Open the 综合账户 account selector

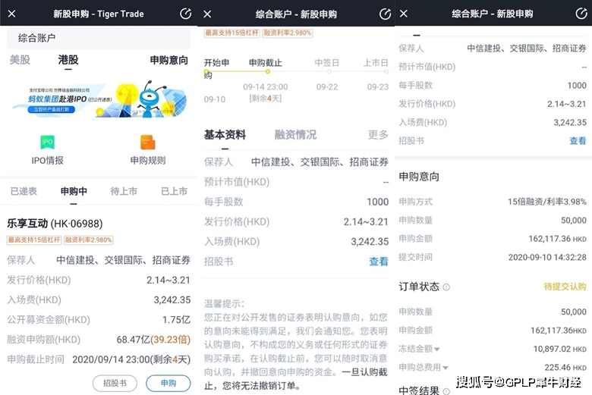coord(99,38)
